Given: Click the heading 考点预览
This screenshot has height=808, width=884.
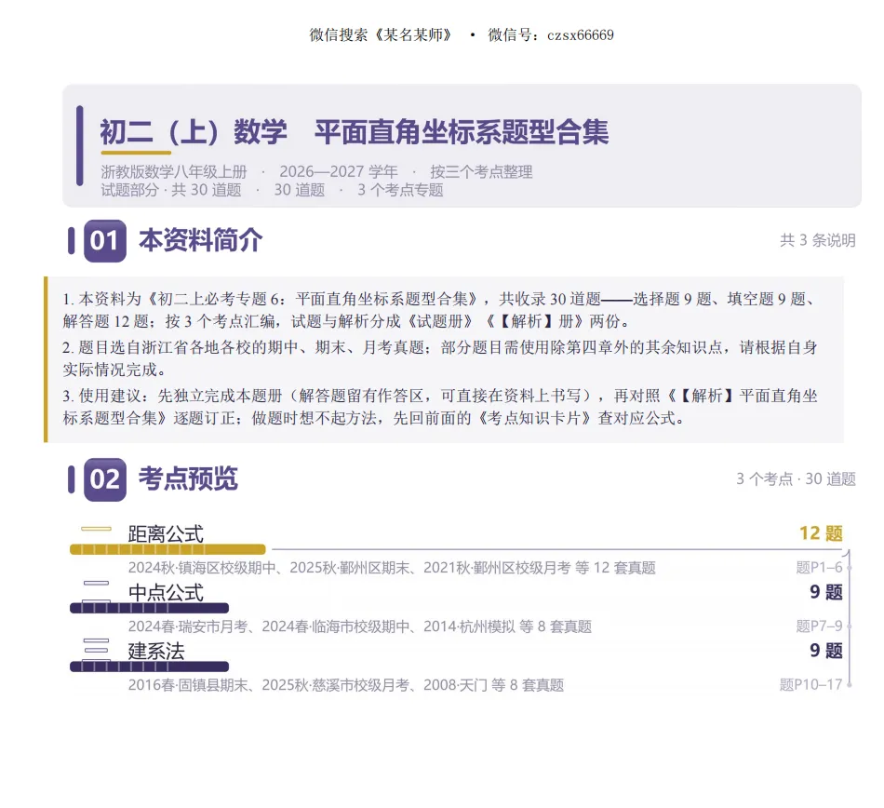Looking at the screenshot, I should click(x=188, y=478).
